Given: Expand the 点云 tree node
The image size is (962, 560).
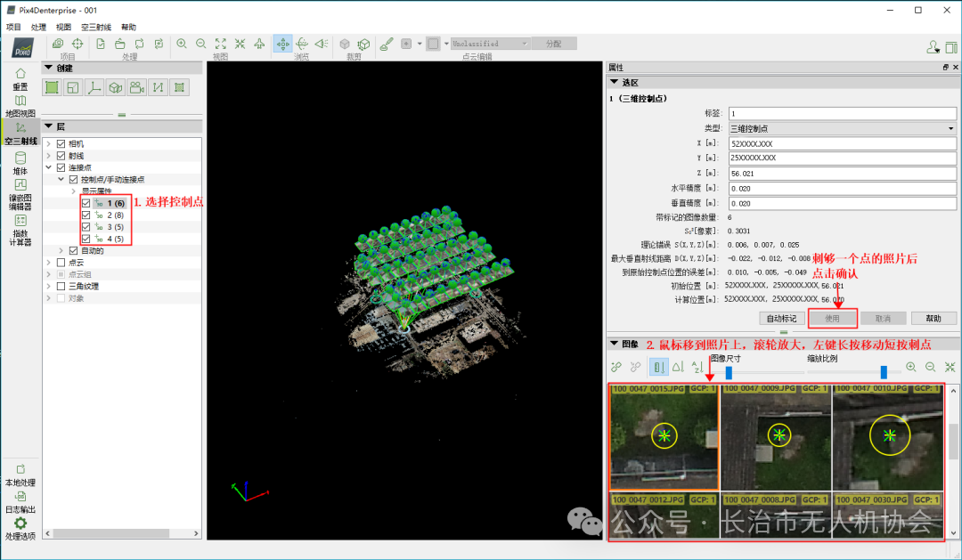Looking at the screenshot, I should [48, 263].
